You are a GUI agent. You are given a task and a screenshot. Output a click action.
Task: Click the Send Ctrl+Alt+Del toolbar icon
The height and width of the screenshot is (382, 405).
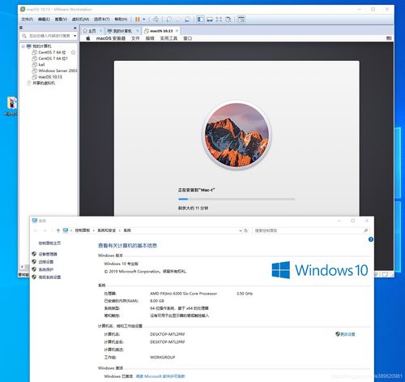pos(156,19)
